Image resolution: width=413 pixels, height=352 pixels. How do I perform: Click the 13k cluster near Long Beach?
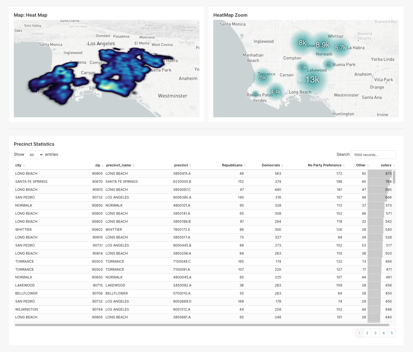coord(312,80)
